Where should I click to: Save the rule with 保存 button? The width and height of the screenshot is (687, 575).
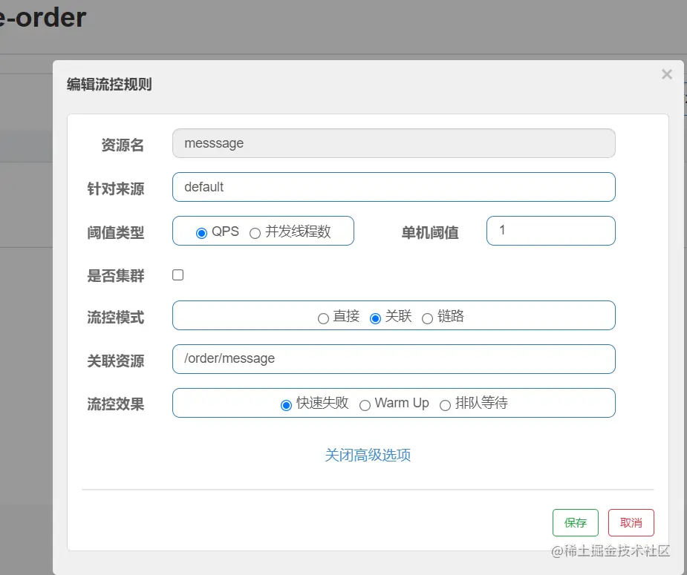coord(576,522)
